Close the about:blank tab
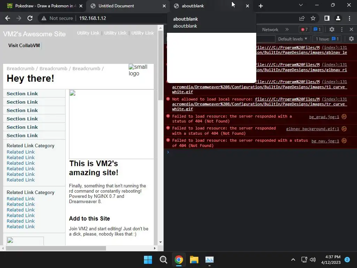 (248, 6)
